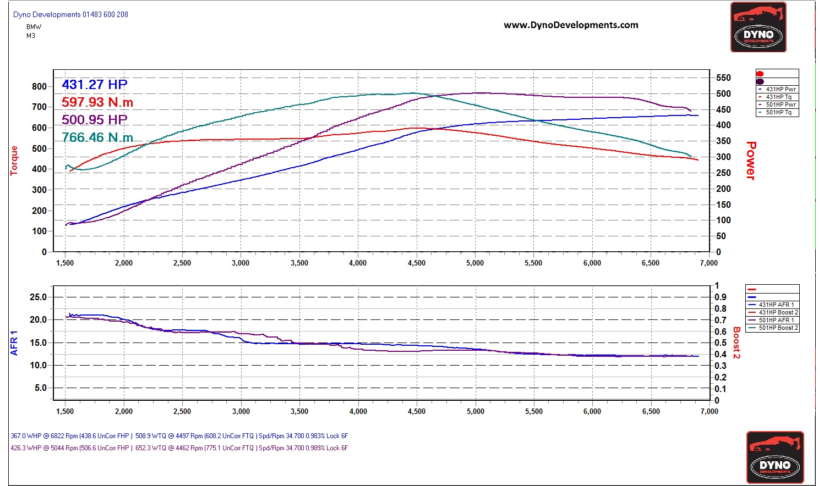This screenshot has width=824, height=486.
Task: Click the 501HP Boost 2 legend entry
Action: pyautogui.click(x=778, y=328)
